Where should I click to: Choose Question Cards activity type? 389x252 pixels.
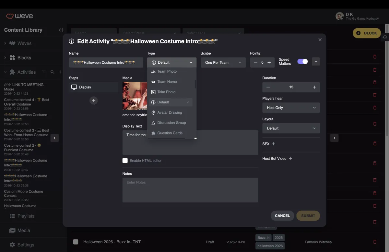point(171,133)
